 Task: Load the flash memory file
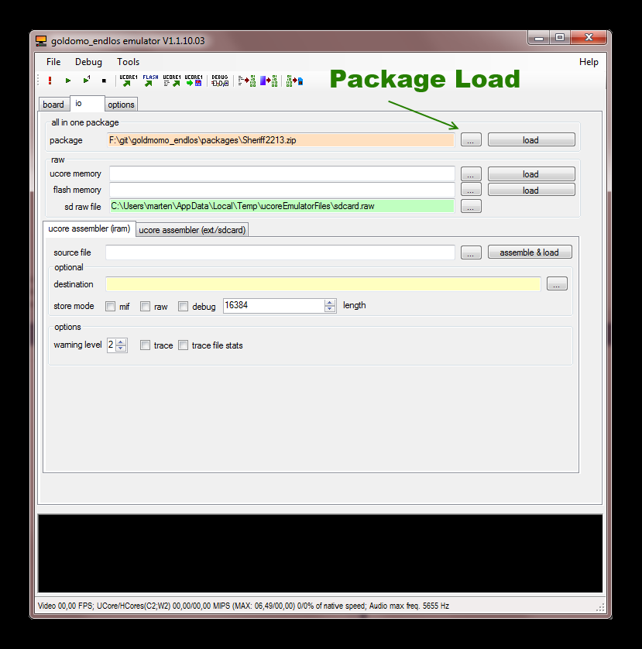pos(531,190)
